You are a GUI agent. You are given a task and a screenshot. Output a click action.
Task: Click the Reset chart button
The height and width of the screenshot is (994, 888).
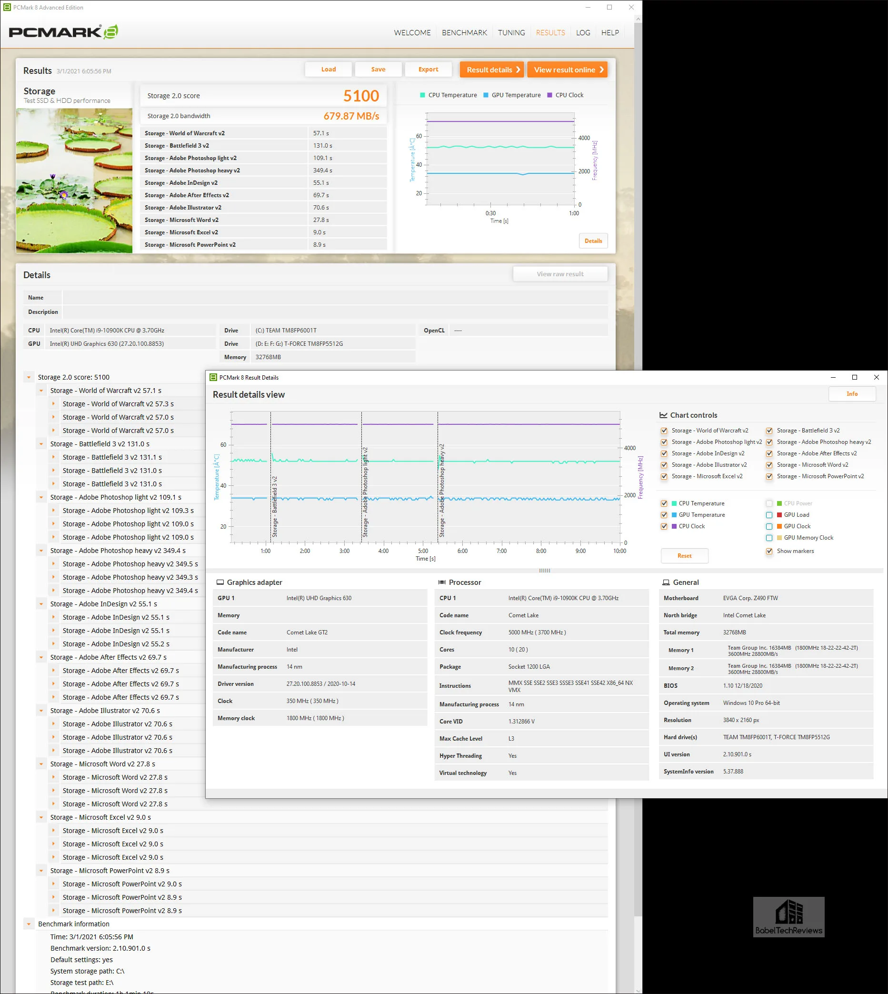pyautogui.click(x=685, y=556)
